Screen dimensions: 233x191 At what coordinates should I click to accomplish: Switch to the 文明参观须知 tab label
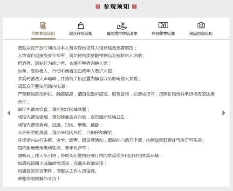43,34
